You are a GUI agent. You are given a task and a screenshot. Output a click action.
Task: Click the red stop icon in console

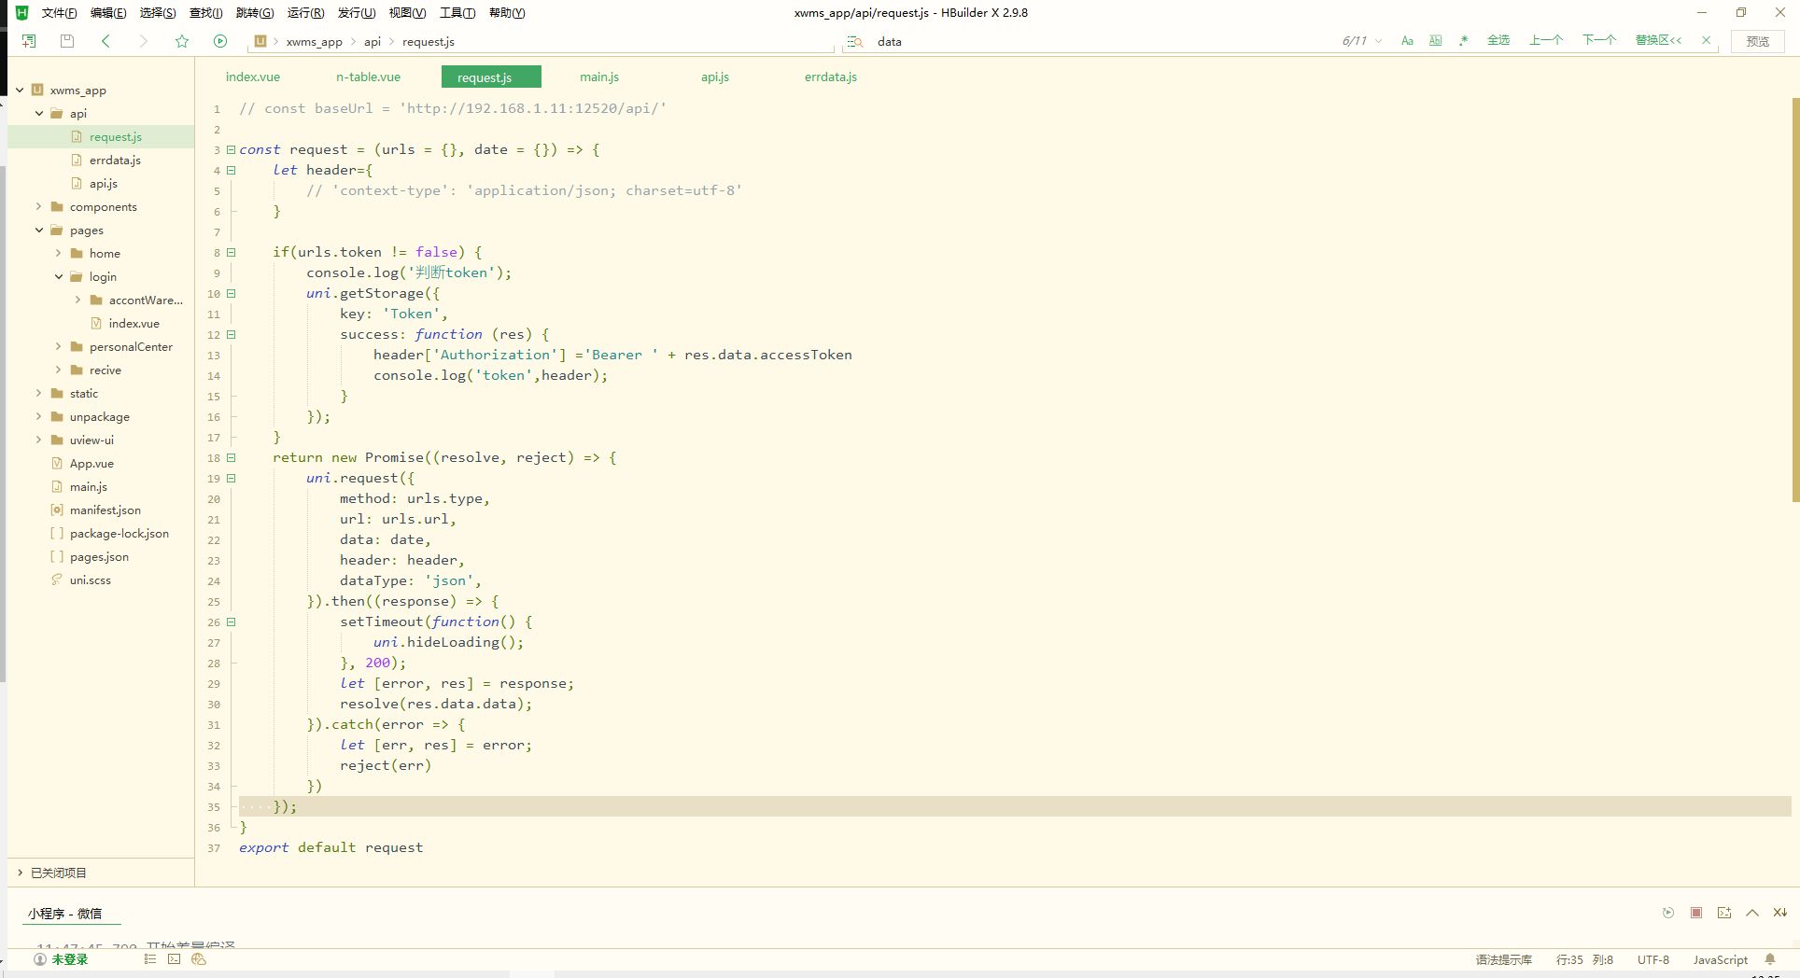(x=1696, y=913)
